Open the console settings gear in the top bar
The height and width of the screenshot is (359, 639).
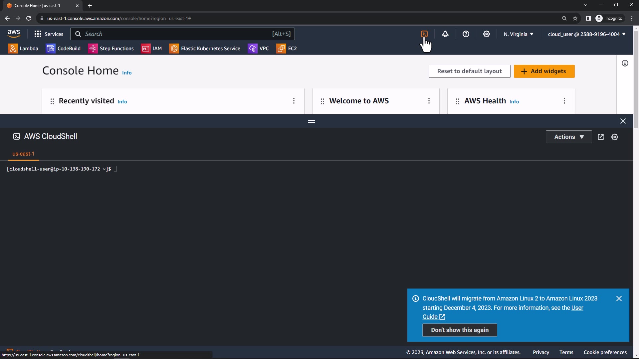(x=486, y=34)
